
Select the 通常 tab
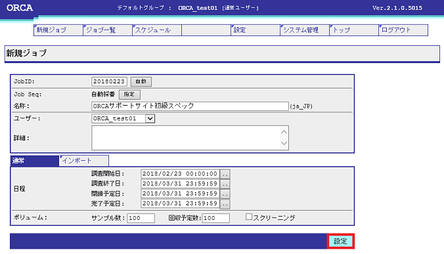tap(35, 161)
